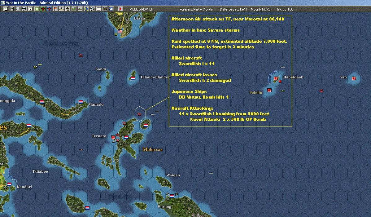
Task: Select the Dutch flag on western Celebes arm
Action: (x=42, y=102)
